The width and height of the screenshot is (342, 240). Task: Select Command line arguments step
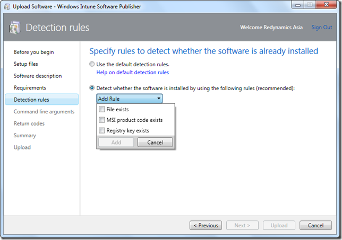tap(44, 112)
